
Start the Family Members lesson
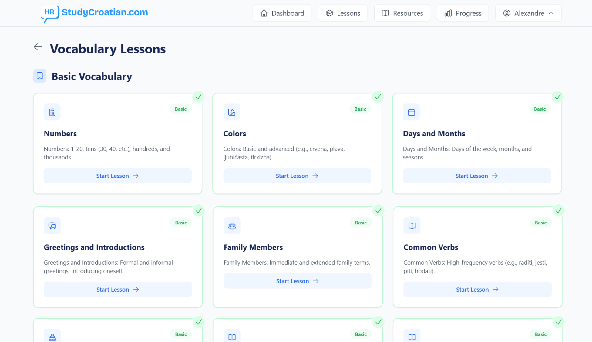coord(298,281)
